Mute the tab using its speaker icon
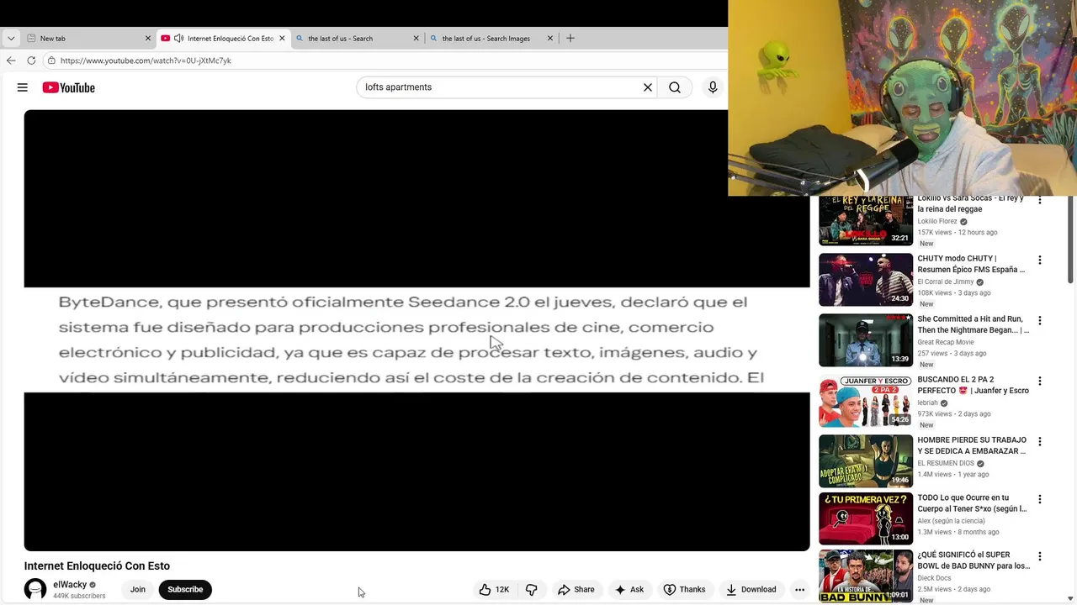This screenshot has height=605, width=1077. pyautogui.click(x=178, y=38)
